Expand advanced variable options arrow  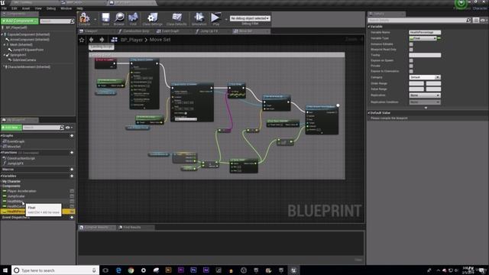(426, 108)
